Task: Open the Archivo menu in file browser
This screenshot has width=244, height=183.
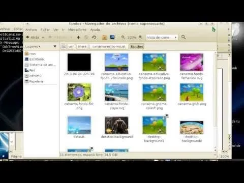Action: (31, 30)
